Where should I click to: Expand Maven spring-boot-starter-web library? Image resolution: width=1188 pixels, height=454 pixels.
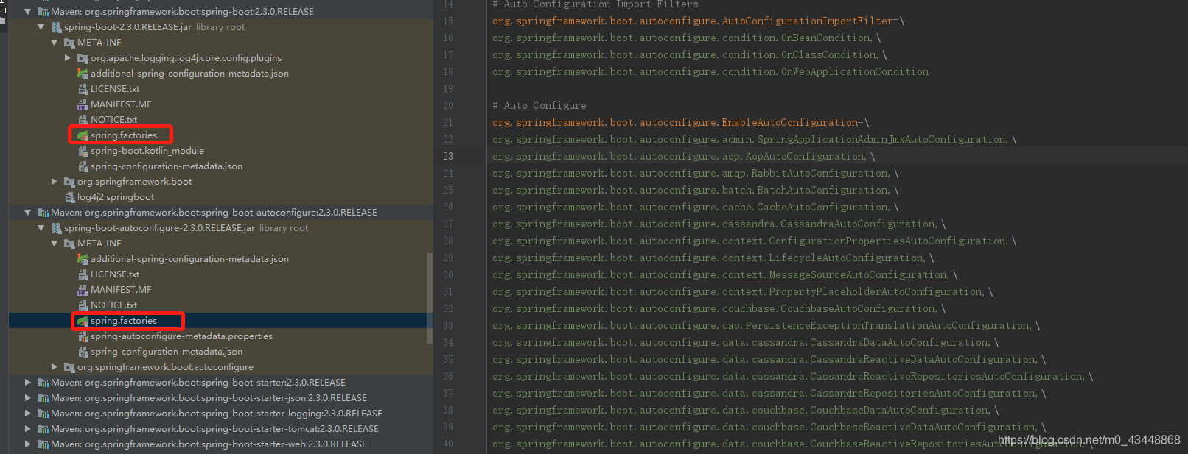click(x=28, y=444)
